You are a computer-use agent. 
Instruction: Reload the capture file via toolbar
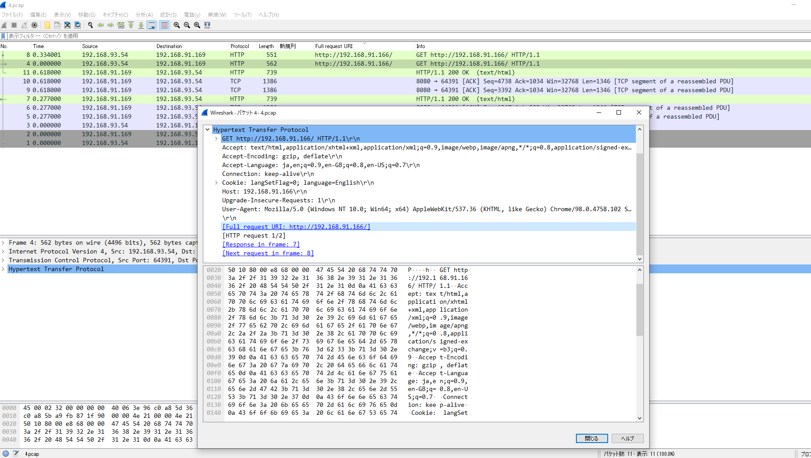[x=78, y=25]
